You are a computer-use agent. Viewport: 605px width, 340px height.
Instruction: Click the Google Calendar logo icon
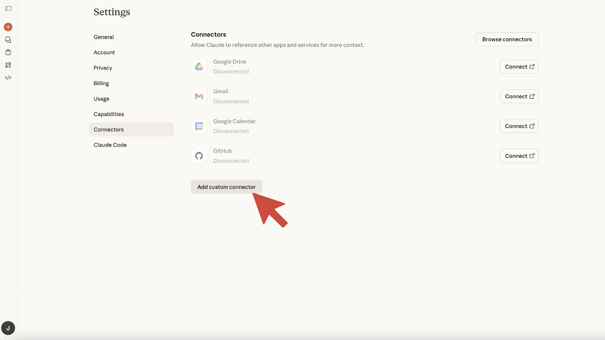pos(199,126)
